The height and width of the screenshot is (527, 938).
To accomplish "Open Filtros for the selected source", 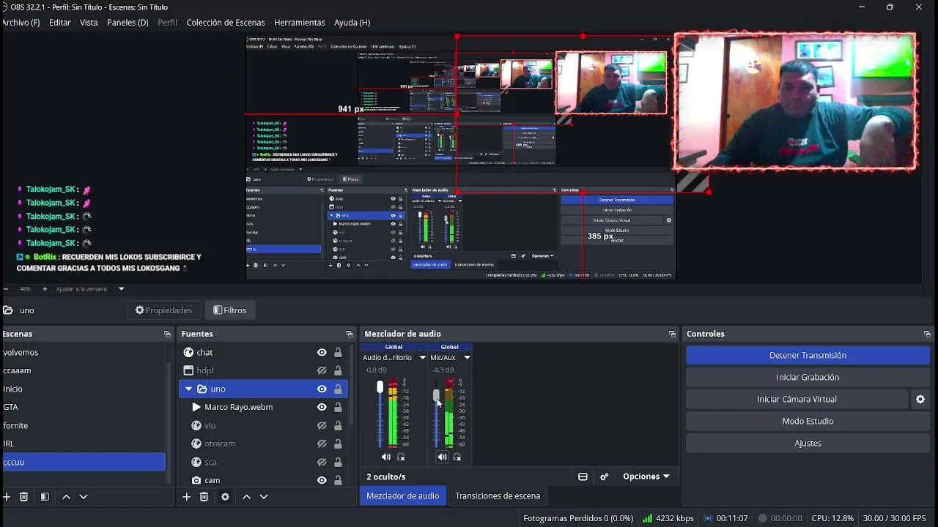I will 230,310.
